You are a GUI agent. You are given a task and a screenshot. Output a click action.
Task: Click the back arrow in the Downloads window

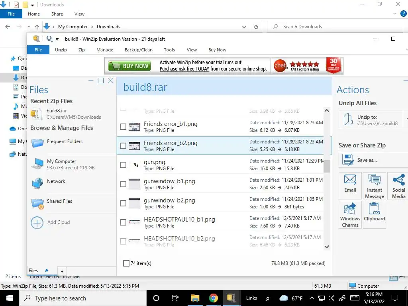pos(8,27)
